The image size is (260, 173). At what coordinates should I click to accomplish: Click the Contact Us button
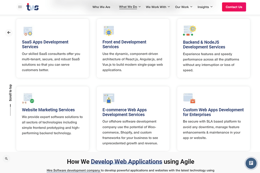[234, 7]
